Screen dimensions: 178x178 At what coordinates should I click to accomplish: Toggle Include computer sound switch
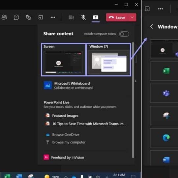coord(124,34)
